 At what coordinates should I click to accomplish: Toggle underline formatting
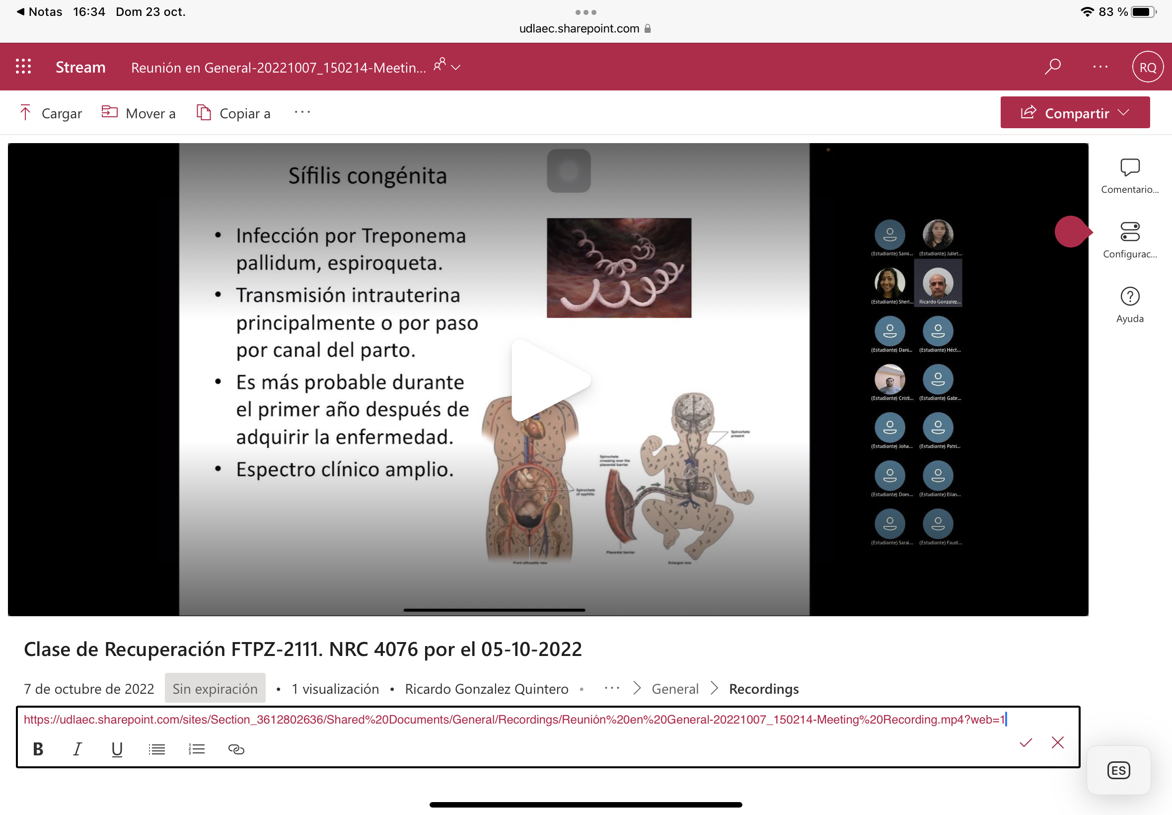point(117,748)
